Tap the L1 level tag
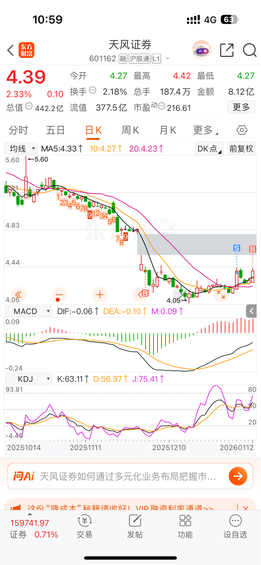Screen dimensions: 261x565 point(156,59)
